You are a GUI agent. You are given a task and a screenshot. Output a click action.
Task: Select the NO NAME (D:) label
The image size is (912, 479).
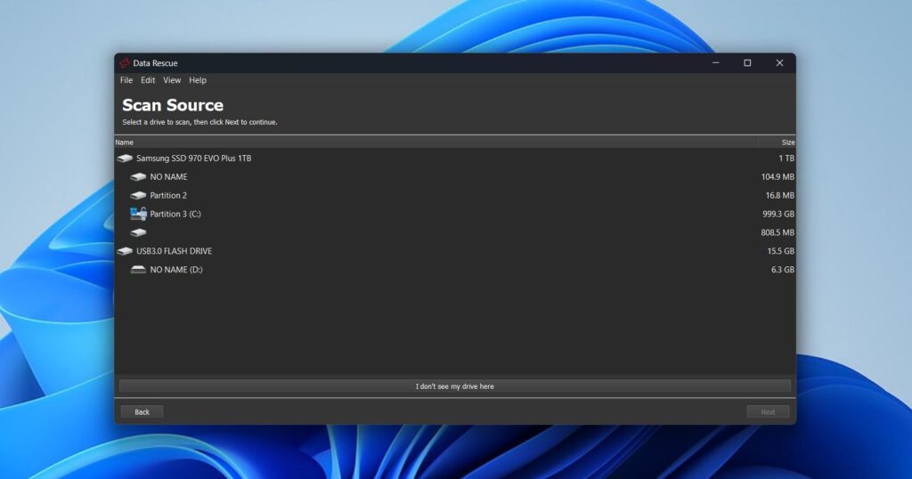click(x=176, y=270)
